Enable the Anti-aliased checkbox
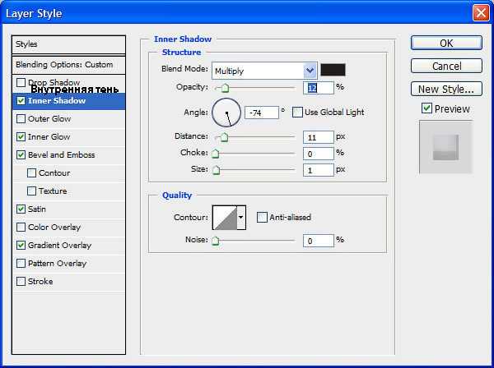Screen dimensions: 494x368 pyautogui.click(x=262, y=217)
